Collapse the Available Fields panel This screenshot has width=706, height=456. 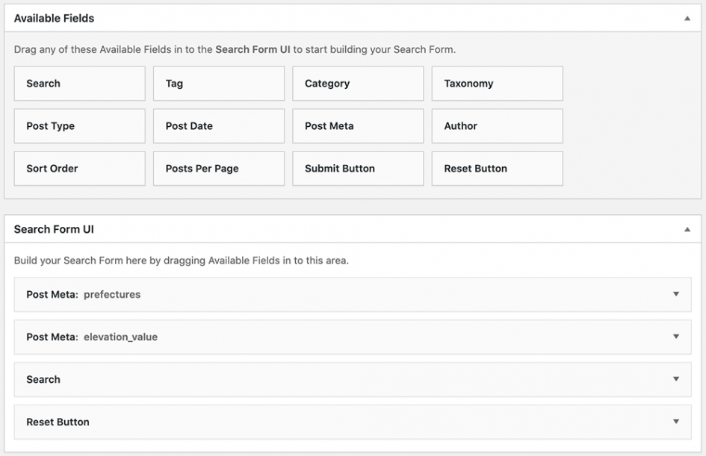pyautogui.click(x=687, y=18)
